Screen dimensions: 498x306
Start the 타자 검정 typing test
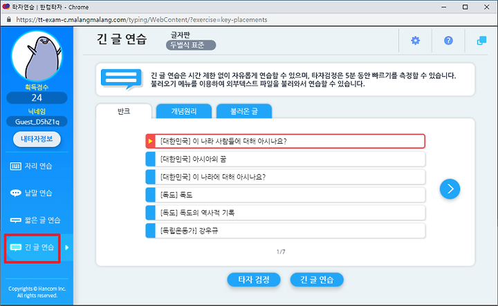pyautogui.click(x=254, y=280)
